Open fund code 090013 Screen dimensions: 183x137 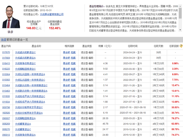pyautogui.click(x=6, y=135)
